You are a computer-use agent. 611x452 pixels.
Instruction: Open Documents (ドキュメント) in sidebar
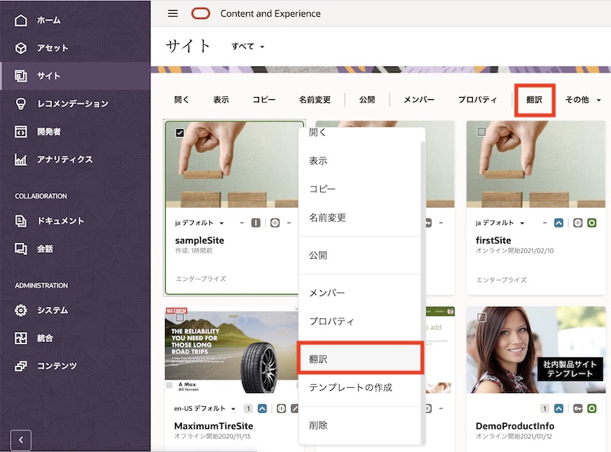click(x=60, y=221)
